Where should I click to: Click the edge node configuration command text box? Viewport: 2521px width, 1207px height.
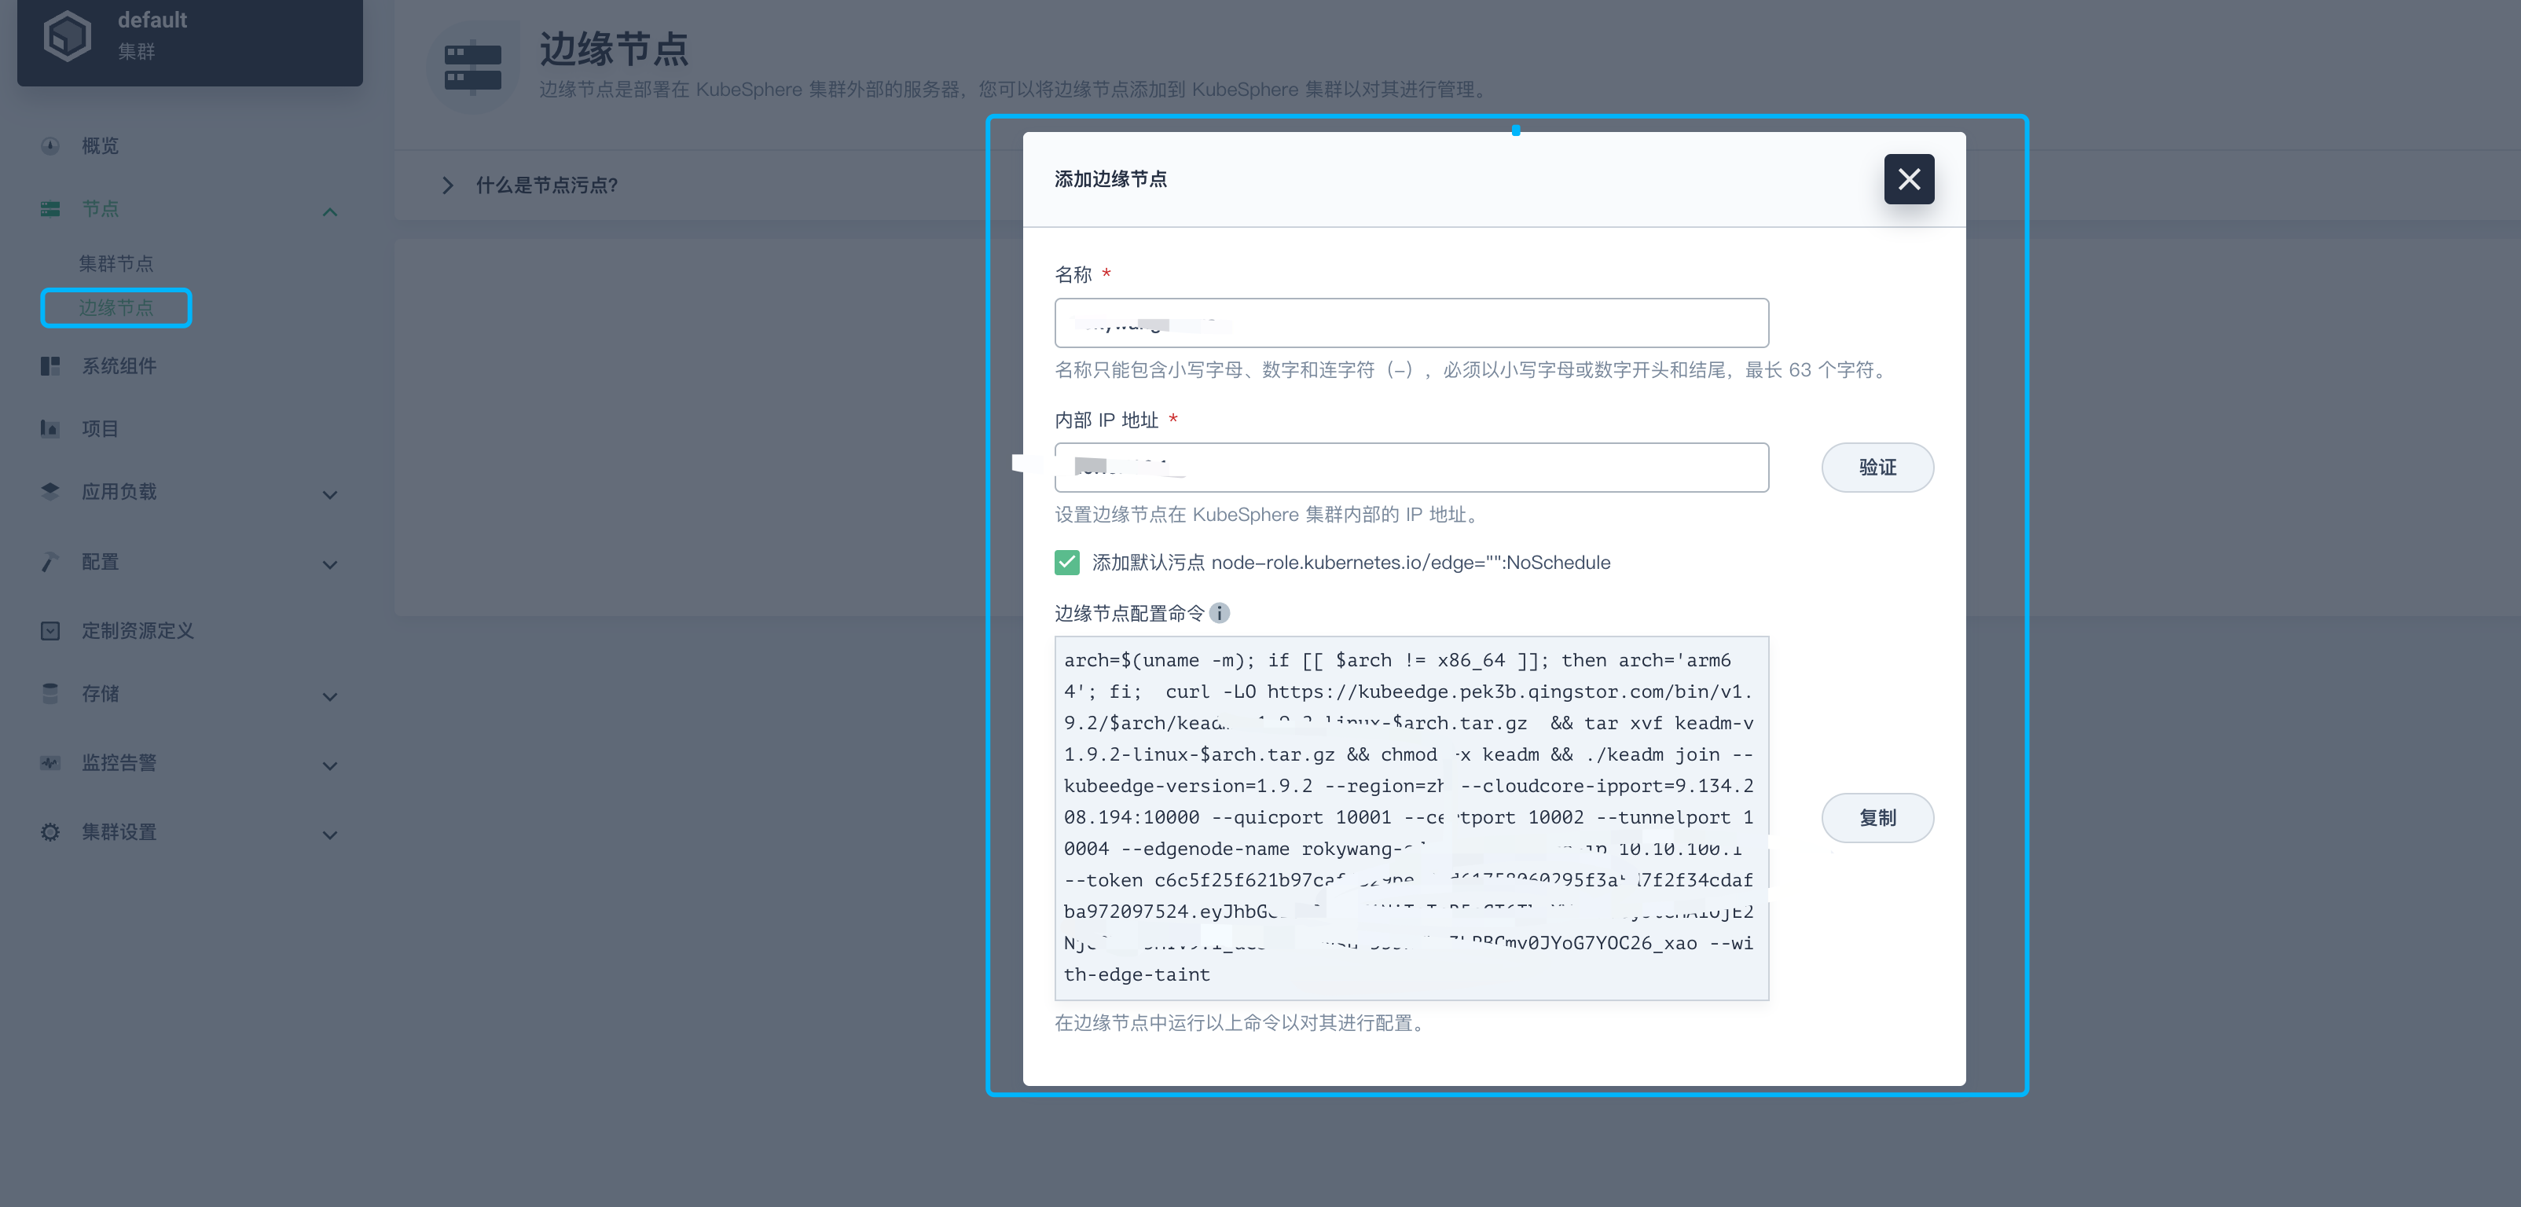(x=1411, y=818)
